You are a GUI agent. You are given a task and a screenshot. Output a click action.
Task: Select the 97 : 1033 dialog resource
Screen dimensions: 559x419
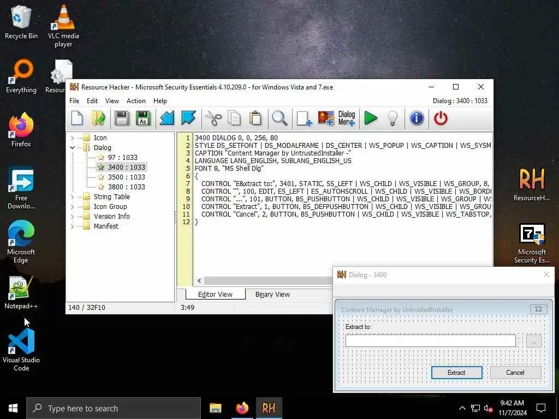pos(122,158)
